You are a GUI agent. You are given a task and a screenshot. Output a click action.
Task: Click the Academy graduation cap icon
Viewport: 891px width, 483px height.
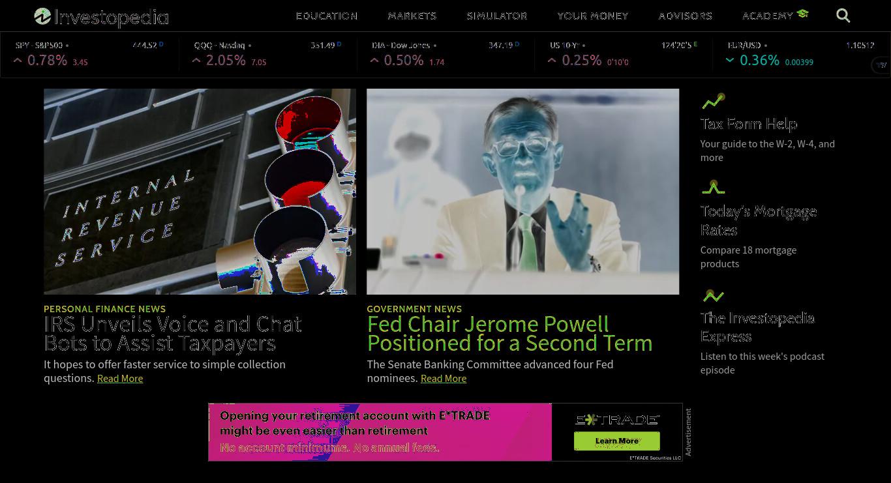pyautogui.click(x=802, y=14)
